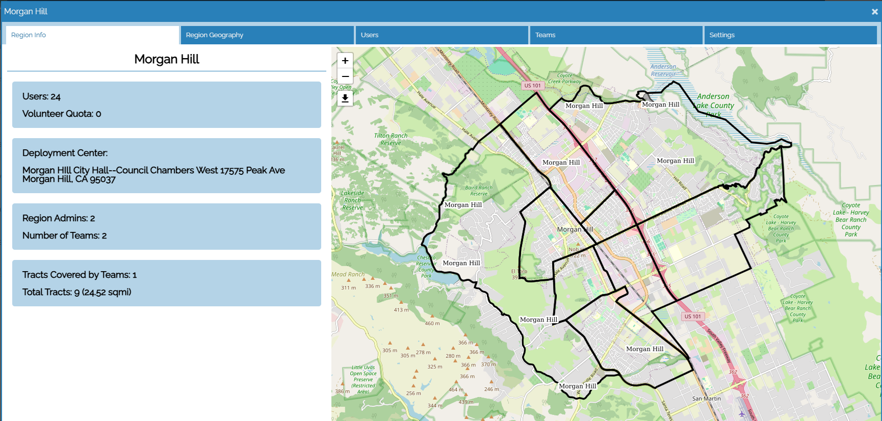Click the upper US 101 highway shield
The image size is (882, 421).
pos(532,86)
